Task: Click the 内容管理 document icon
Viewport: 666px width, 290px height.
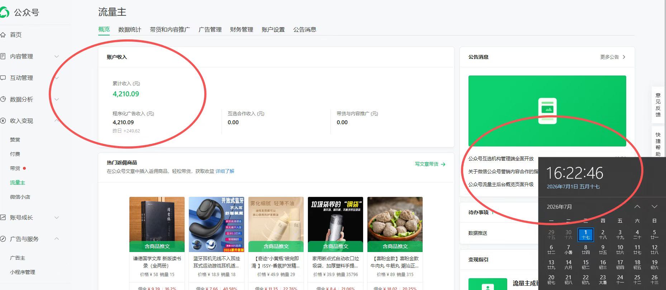Action: (3, 56)
